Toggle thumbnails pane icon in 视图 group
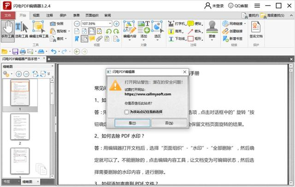The width and height of the screenshot is (295, 187). (84, 39)
